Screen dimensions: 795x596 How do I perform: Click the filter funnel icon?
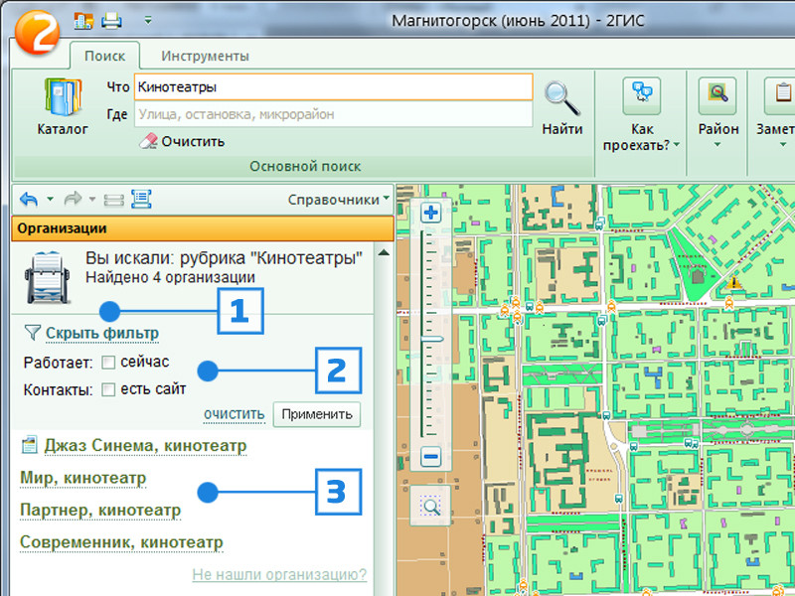click(x=32, y=333)
